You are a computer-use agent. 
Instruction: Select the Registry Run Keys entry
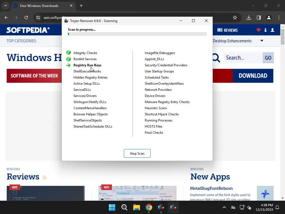pos(87,65)
